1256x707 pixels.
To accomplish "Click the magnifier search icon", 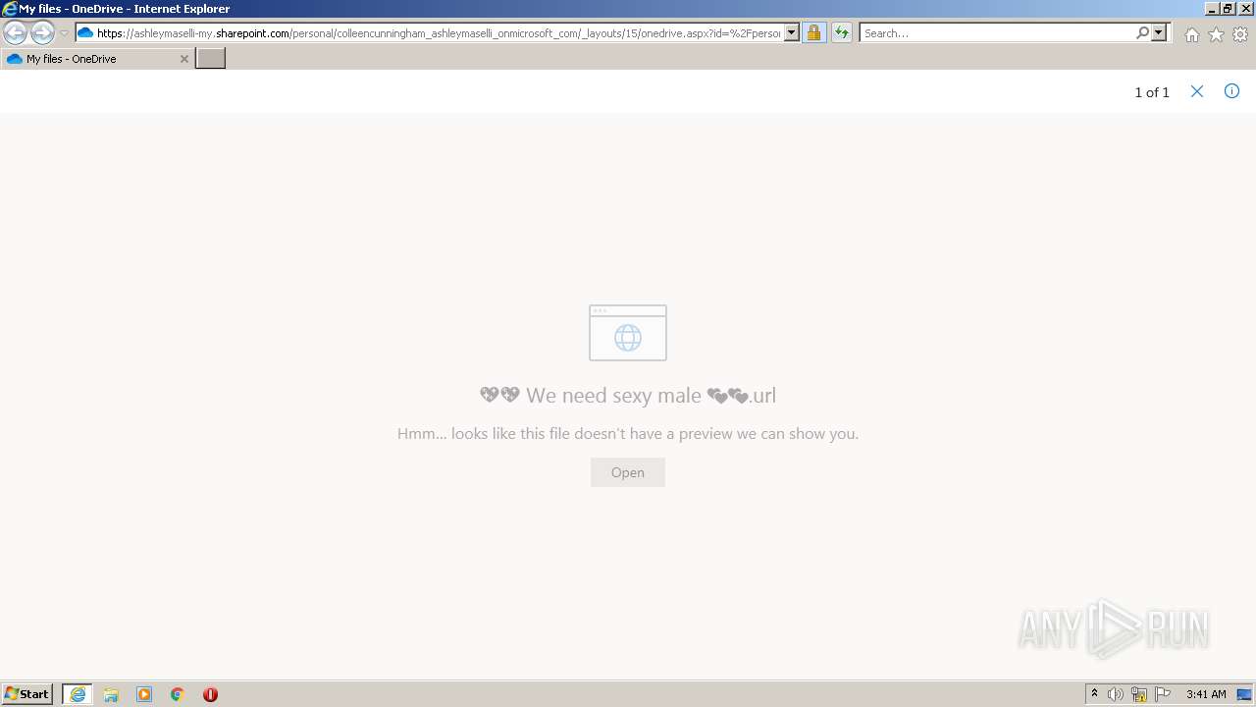I will 1142,32.
